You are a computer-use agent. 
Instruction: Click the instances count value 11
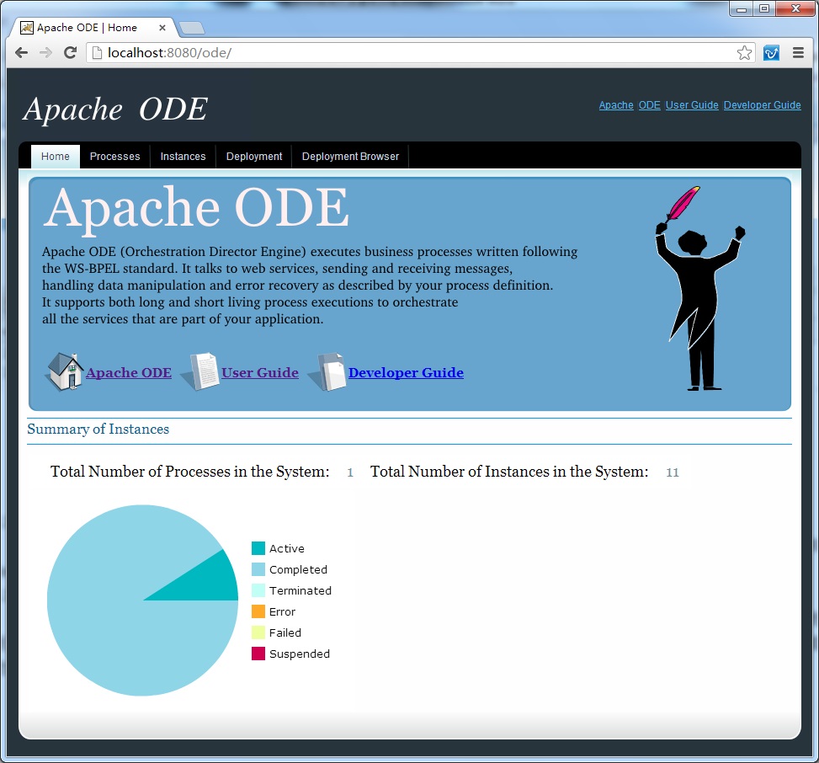click(x=673, y=472)
